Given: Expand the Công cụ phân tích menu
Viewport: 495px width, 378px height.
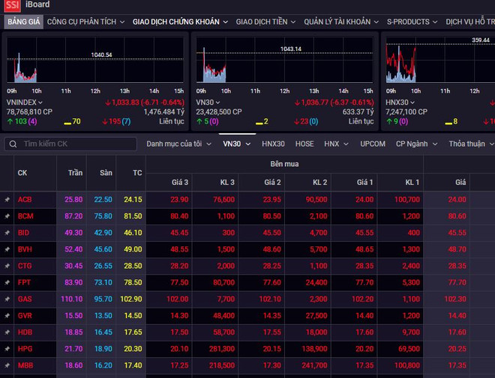Looking at the screenshot, I should 86,22.
